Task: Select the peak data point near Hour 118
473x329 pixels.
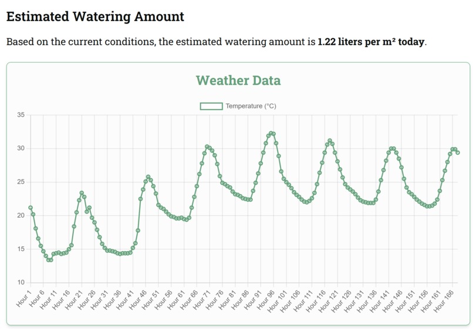Action: point(330,141)
